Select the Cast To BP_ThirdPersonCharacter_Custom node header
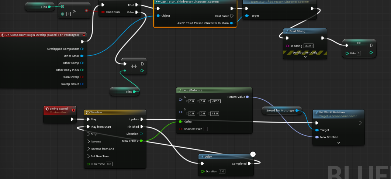The width and height of the screenshot is (391, 179). point(195,2)
